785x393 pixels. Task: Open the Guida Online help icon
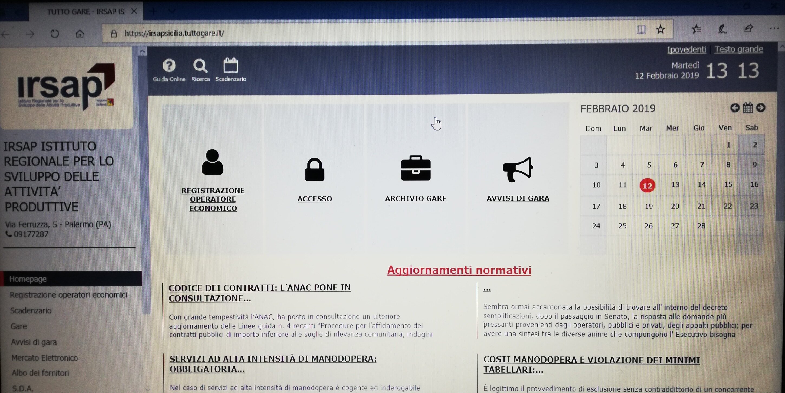[169, 65]
